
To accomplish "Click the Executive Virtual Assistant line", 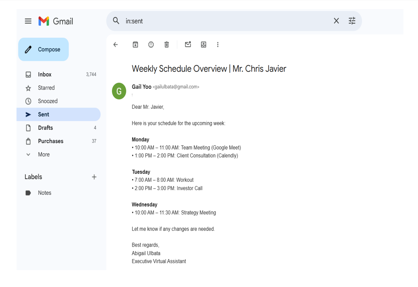I will 159,261.
